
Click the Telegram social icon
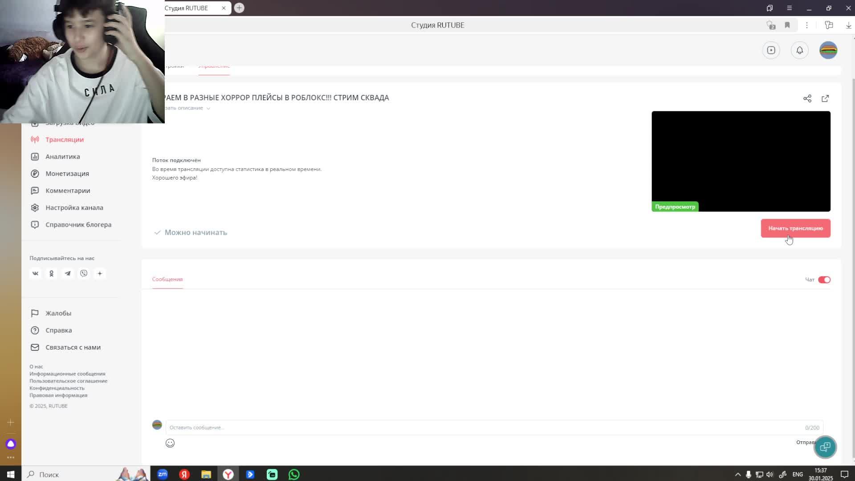click(68, 273)
